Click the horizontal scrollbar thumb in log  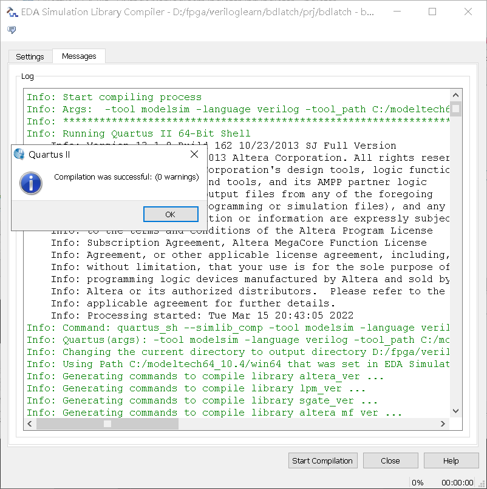point(107,423)
